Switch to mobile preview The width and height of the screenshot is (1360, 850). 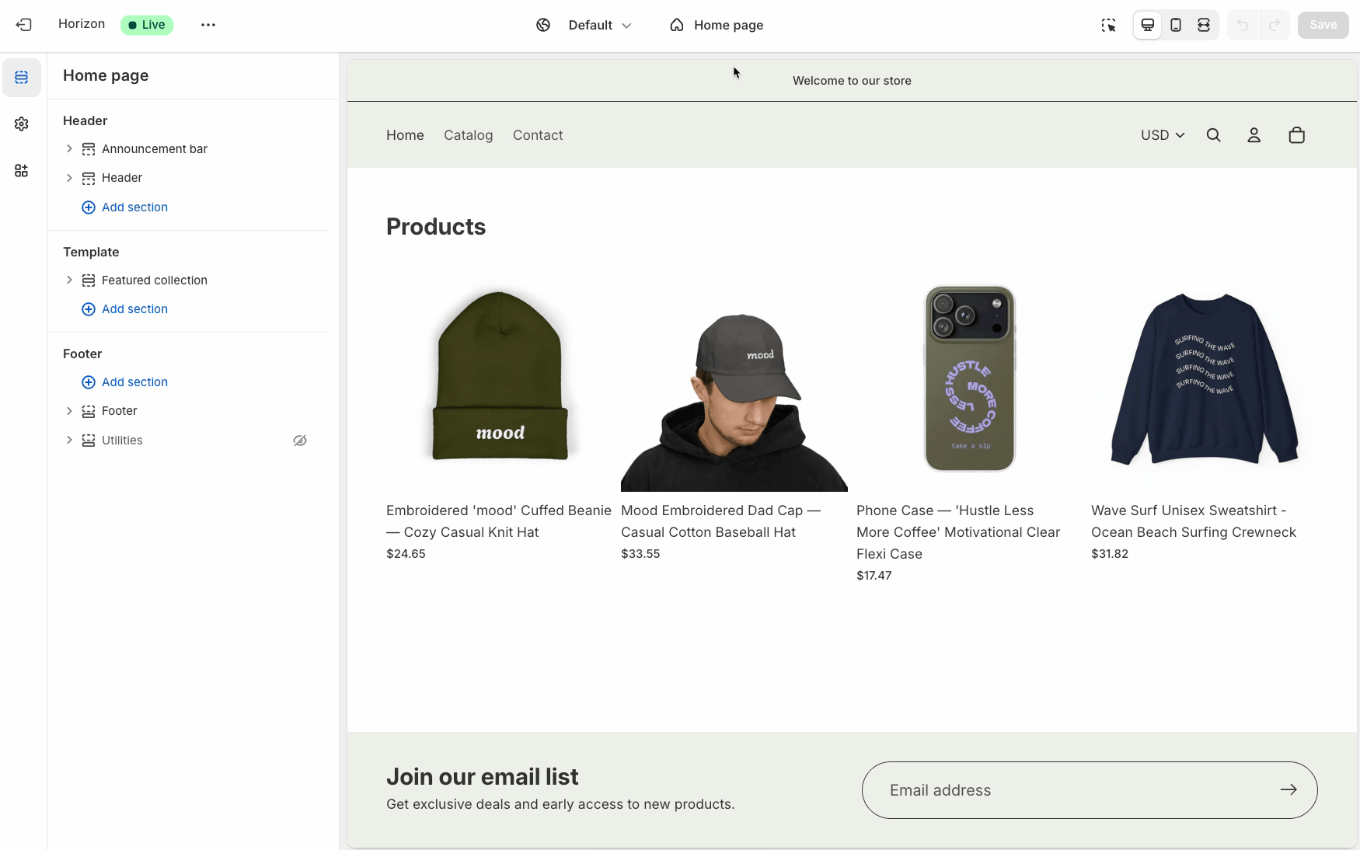[1175, 25]
